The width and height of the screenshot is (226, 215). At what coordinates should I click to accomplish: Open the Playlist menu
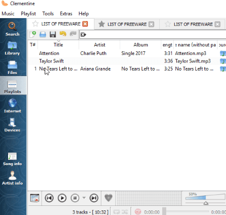click(28, 14)
